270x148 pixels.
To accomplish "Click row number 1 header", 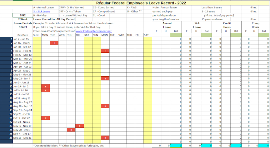I will (x=7, y=39).
